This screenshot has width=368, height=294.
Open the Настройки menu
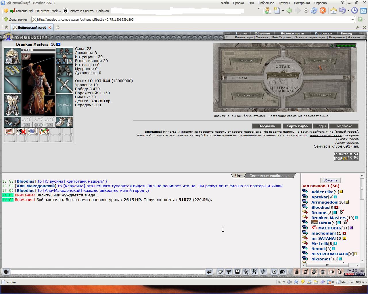(x=302, y=3)
